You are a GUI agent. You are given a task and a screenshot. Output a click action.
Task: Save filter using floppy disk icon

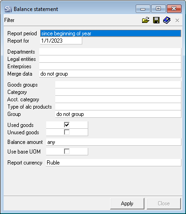click(x=156, y=20)
